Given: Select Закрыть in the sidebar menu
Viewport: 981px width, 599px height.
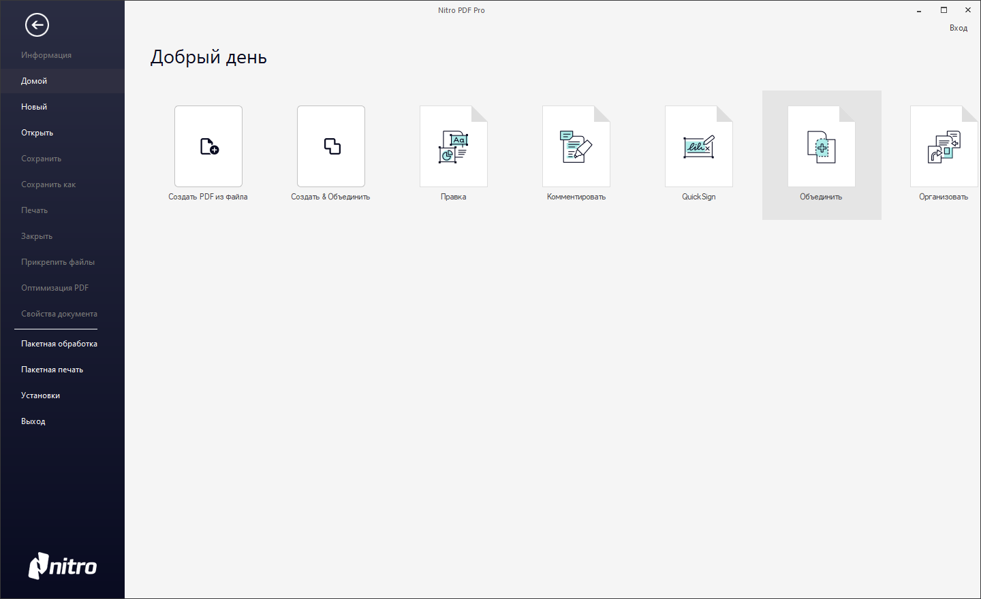Looking at the screenshot, I should (62, 236).
